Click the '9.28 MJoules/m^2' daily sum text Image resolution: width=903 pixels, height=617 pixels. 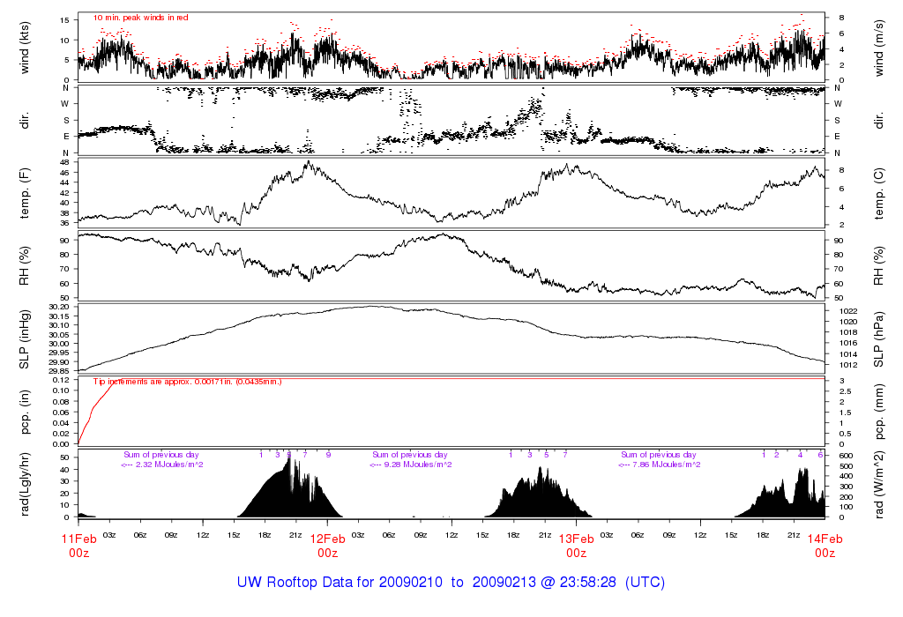click(418, 465)
